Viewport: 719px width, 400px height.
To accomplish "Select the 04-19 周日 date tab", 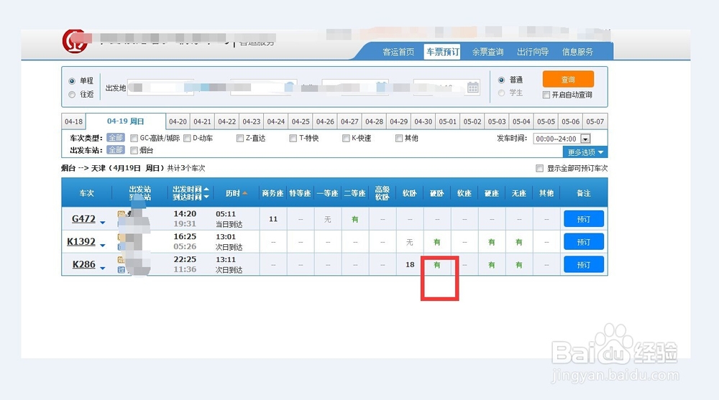I will [126, 121].
